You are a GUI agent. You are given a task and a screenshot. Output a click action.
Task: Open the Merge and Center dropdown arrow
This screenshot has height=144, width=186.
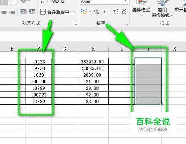pyautogui.click(x=74, y=12)
